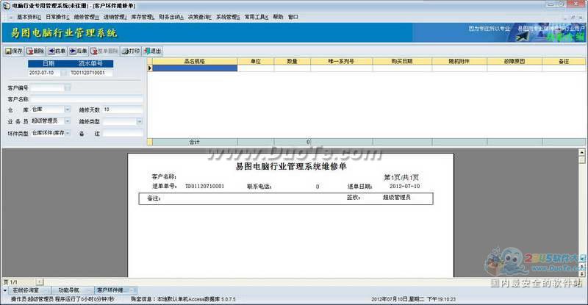
Task: Click the 随机附件 column header
Action: click(x=459, y=61)
